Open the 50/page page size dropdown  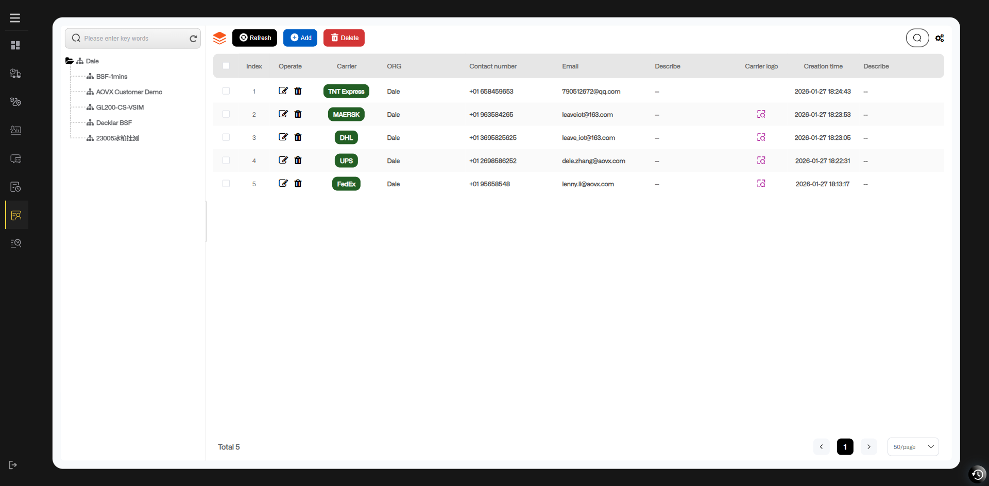(x=913, y=447)
